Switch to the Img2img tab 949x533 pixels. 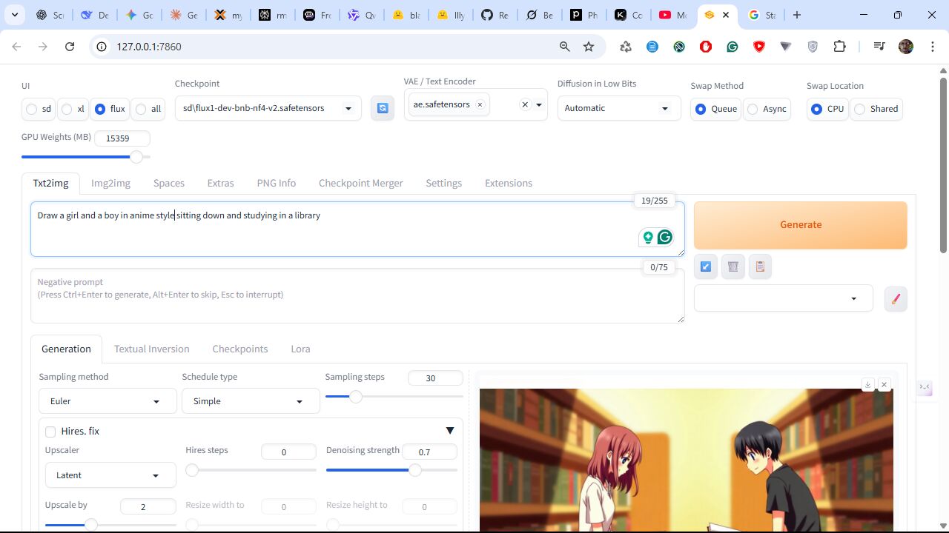coord(110,183)
